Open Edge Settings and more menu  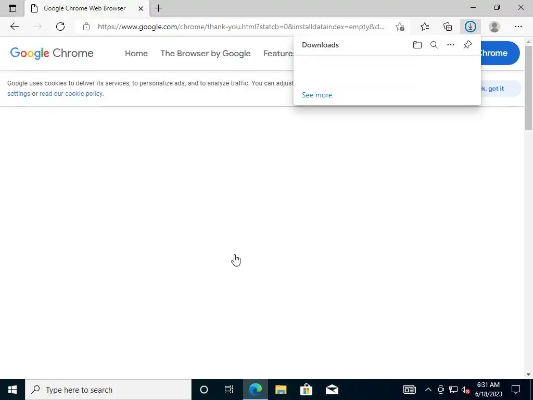[518, 27]
